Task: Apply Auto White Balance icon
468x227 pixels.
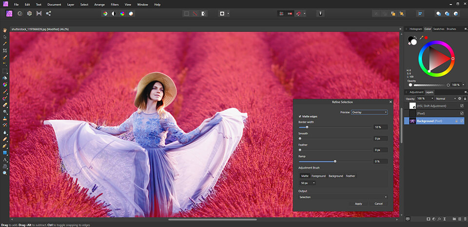Action: point(131,14)
